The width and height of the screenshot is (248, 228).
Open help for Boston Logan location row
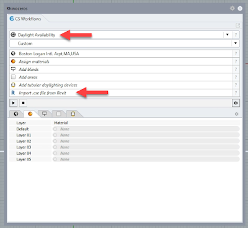point(236,53)
